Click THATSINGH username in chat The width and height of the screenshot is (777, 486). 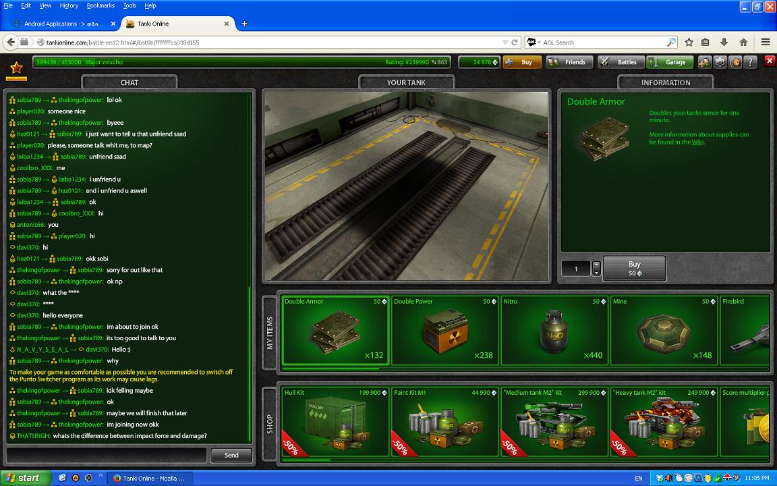(34, 436)
